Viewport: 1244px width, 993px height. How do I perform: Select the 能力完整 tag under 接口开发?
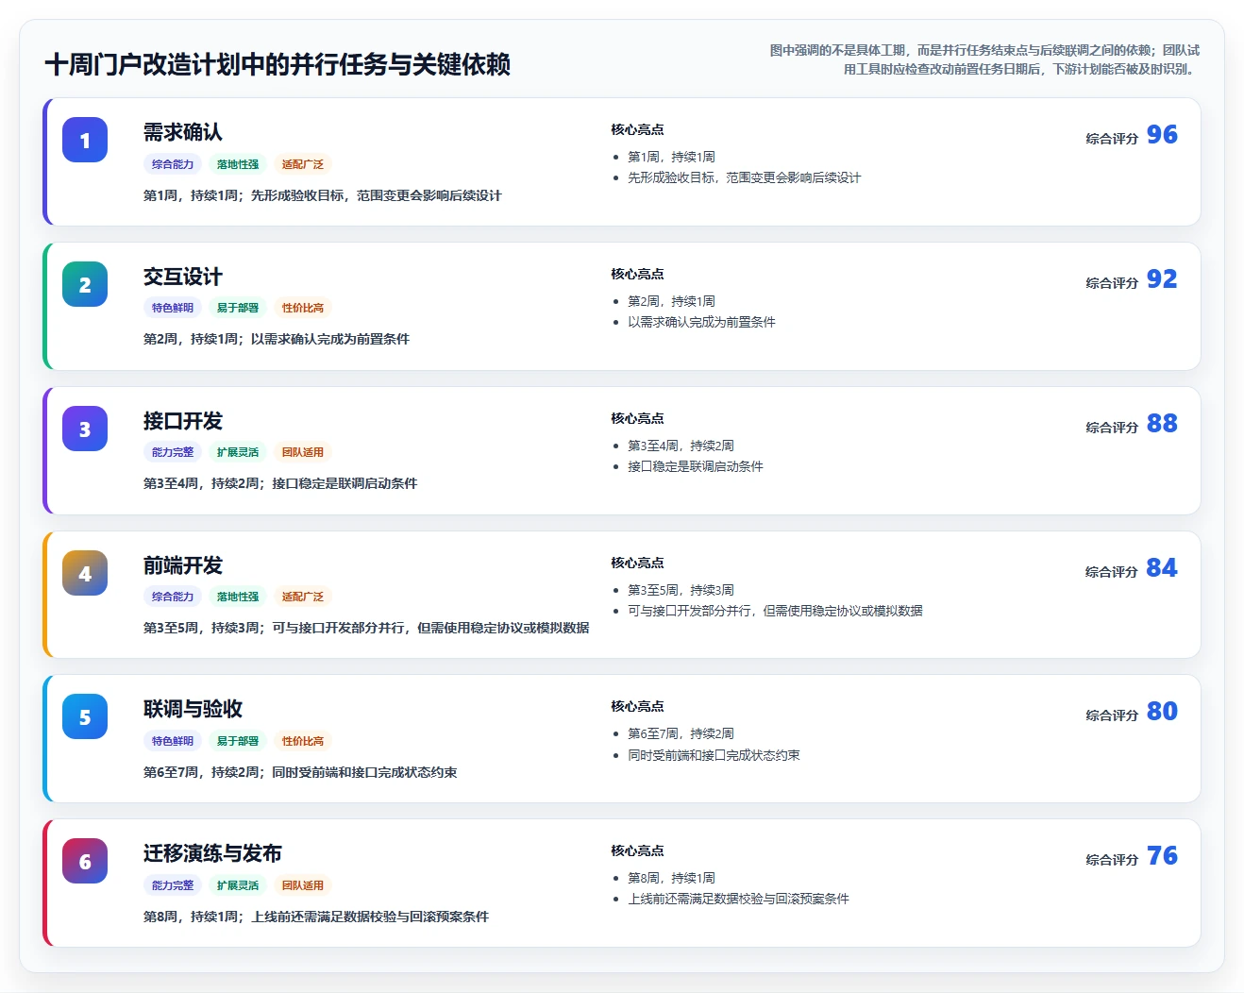pyautogui.click(x=173, y=452)
